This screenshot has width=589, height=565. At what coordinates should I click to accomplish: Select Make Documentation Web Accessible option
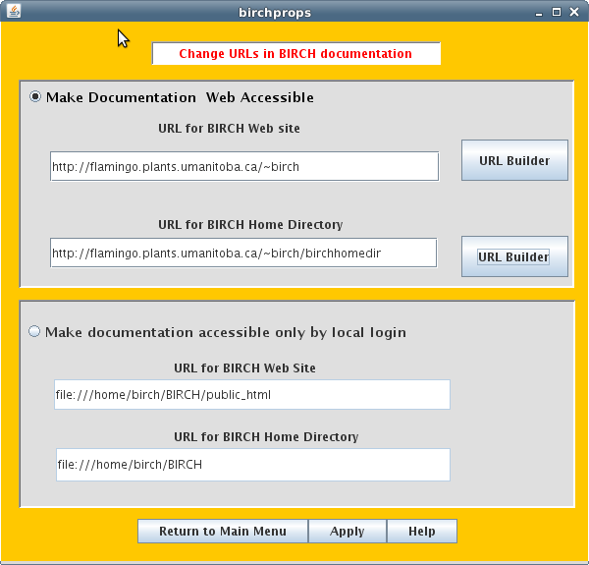(x=36, y=97)
